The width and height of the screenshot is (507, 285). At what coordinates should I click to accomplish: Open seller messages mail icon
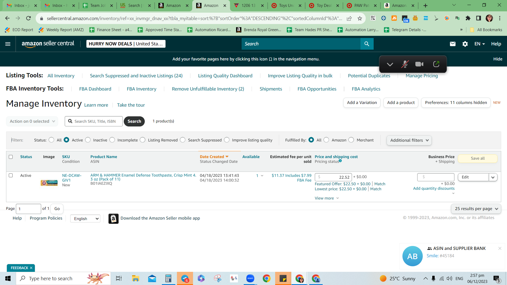tap(453, 44)
